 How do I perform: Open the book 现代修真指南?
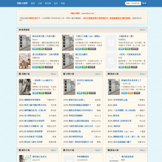[x=127, y=157]
